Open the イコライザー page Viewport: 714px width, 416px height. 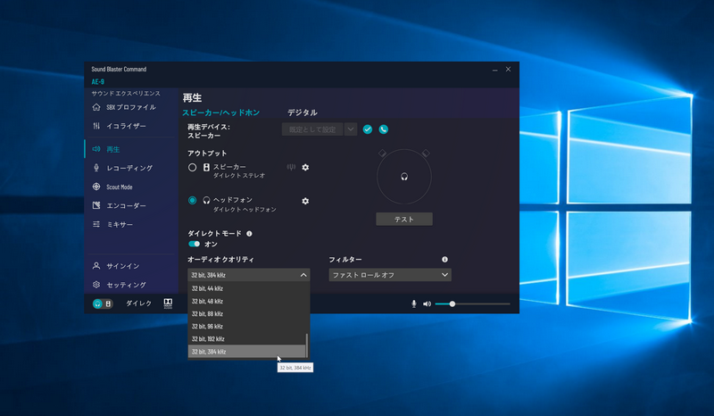point(120,126)
